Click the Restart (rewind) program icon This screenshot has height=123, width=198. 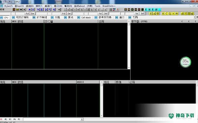click(x=21, y=9)
